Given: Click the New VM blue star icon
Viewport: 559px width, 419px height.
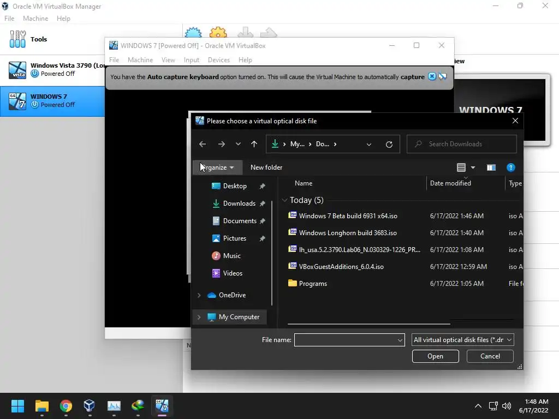Looking at the screenshot, I should pyautogui.click(x=193, y=32).
